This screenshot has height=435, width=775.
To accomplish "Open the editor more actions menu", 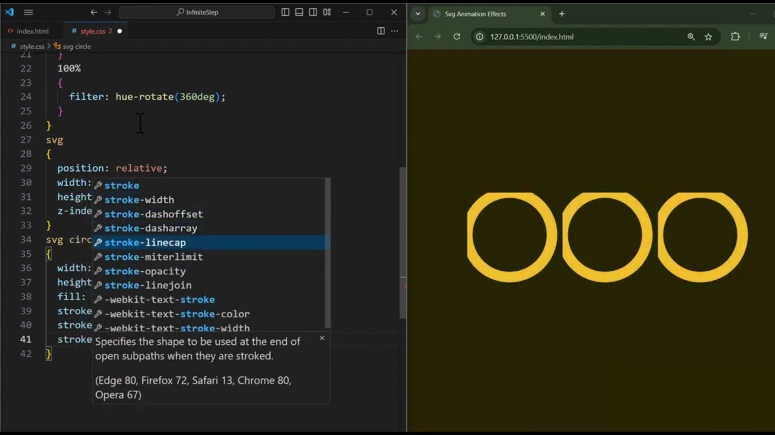I will [x=395, y=31].
